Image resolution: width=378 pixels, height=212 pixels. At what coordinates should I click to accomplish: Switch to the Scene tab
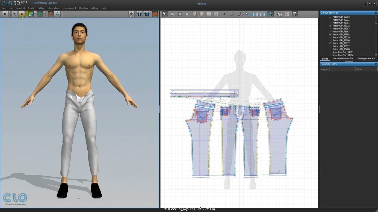pyautogui.click(x=325, y=59)
